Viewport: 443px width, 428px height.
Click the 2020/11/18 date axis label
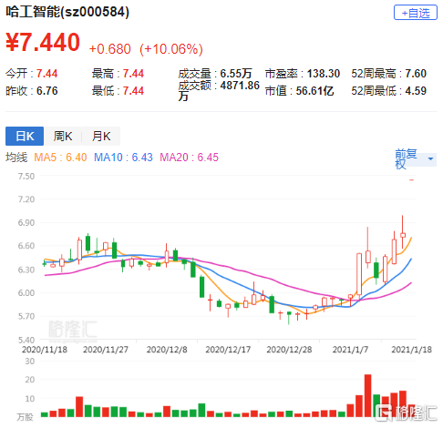point(45,350)
